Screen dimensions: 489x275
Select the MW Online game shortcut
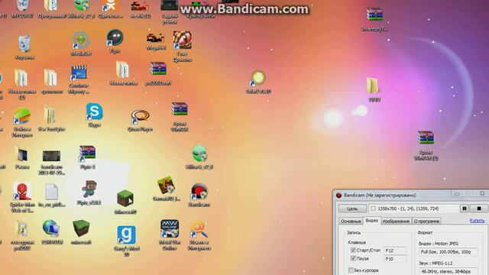point(170,229)
